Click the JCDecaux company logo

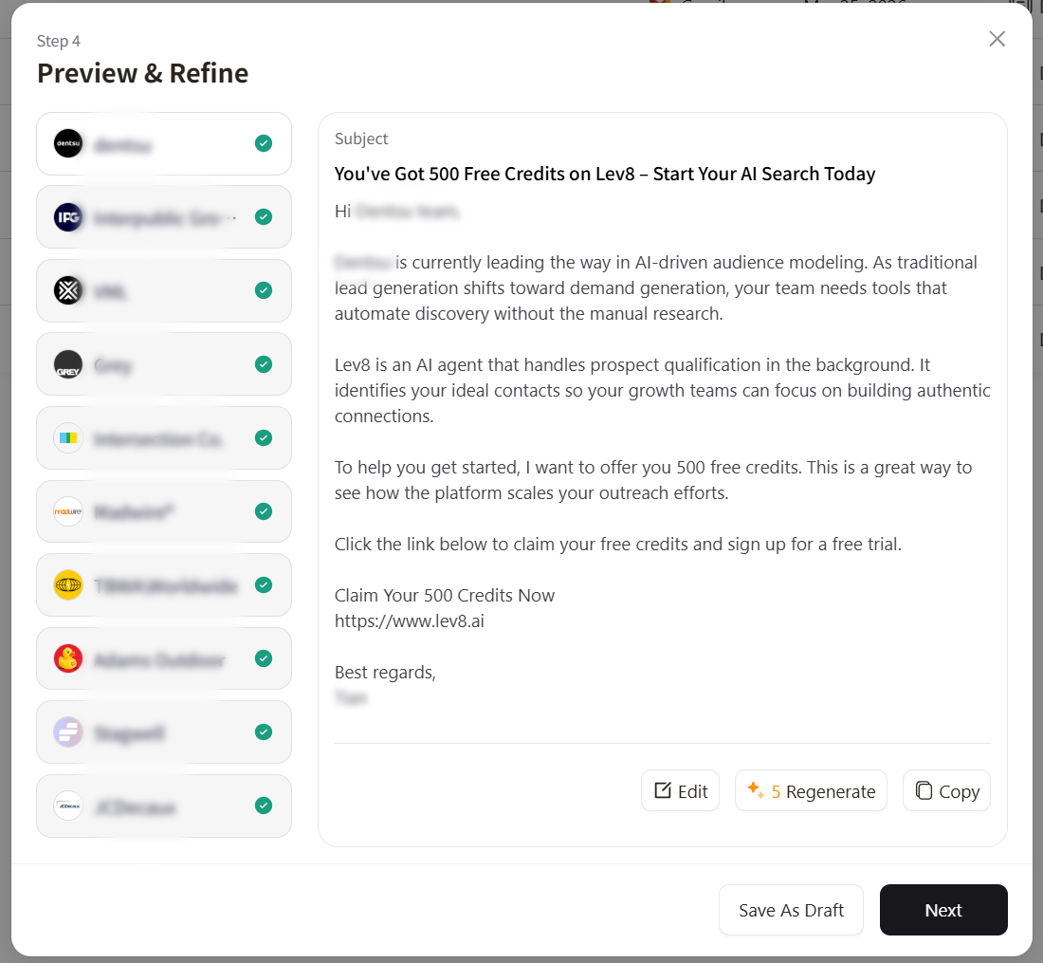coord(68,806)
